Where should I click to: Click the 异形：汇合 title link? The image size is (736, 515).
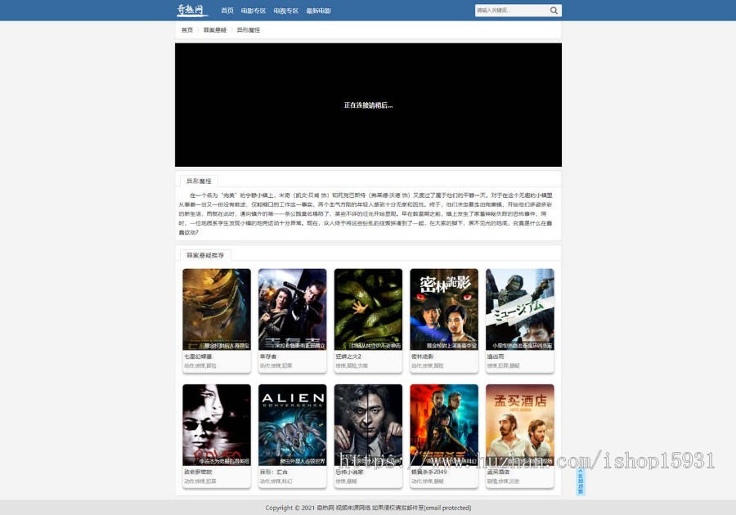pyautogui.click(x=273, y=472)
